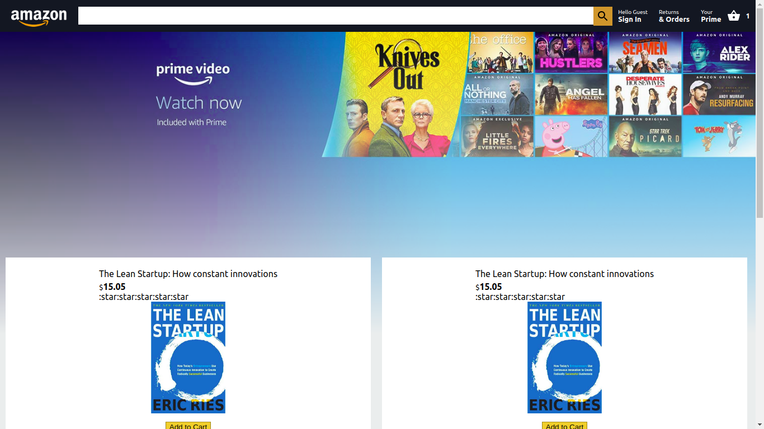Go to Returns & Orders
Screen dimensions: 764x429
673,16
